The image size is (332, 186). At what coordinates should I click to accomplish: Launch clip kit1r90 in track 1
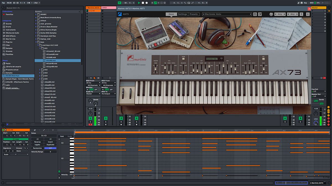[87, 11]
